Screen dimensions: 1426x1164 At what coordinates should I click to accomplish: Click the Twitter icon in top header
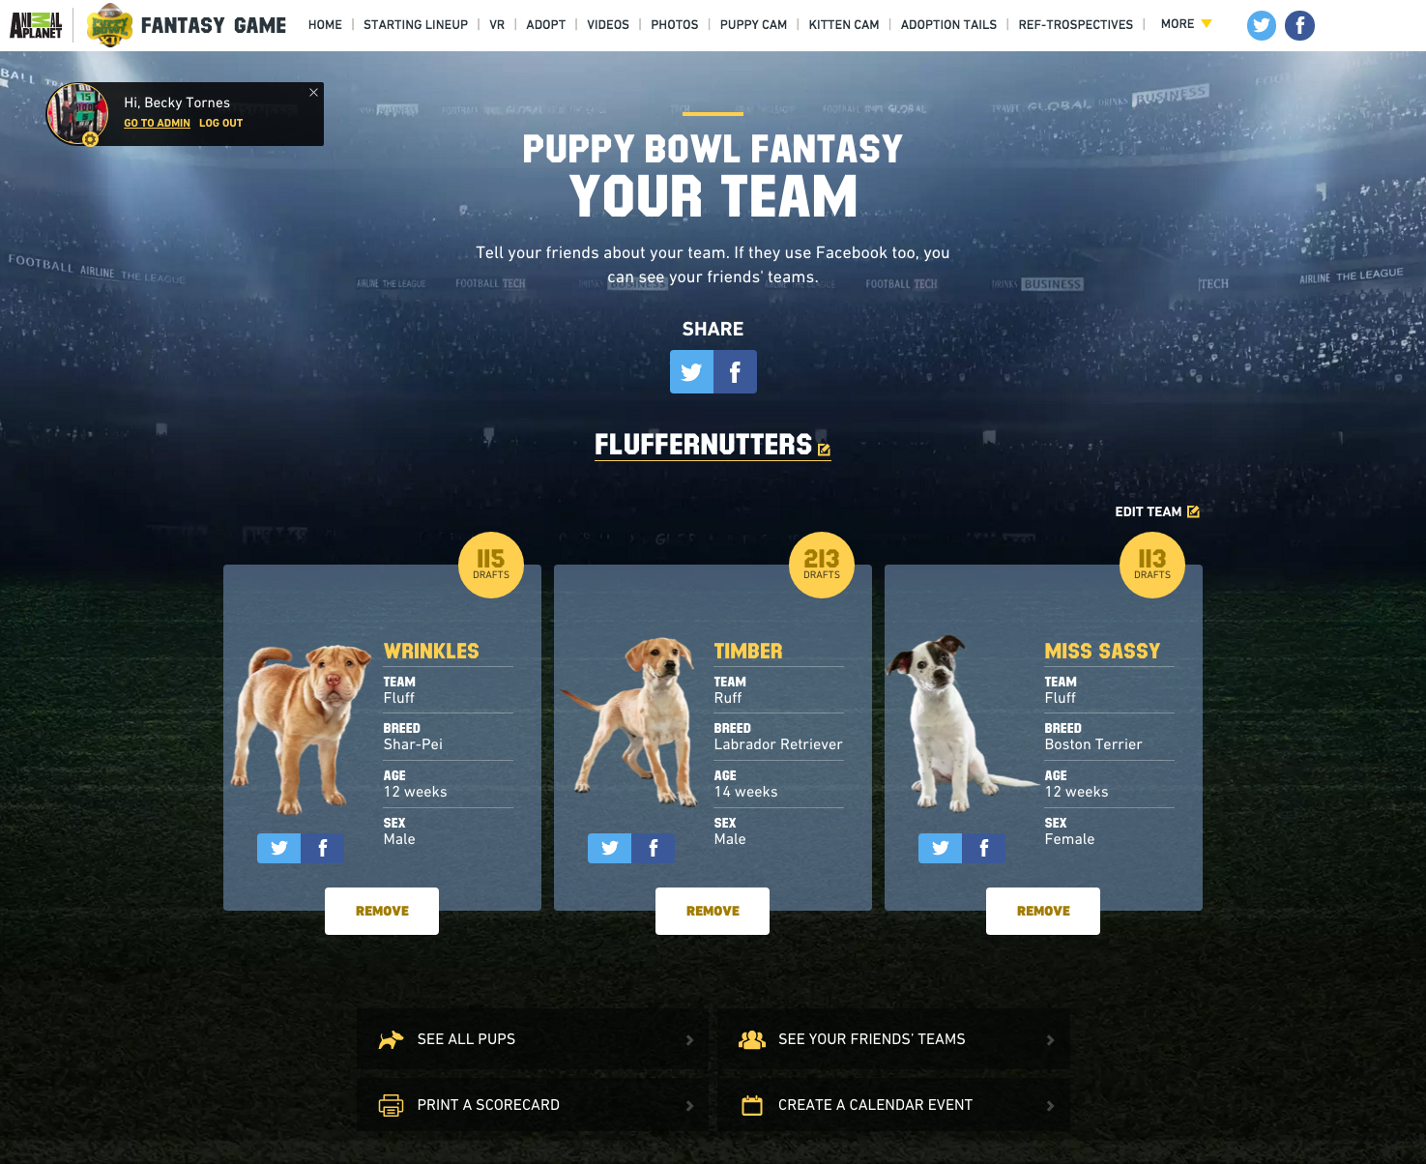[1261, 25]
